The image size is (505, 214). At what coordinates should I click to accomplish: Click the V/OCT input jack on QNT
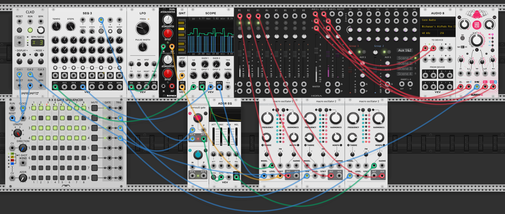click(182, 76)
